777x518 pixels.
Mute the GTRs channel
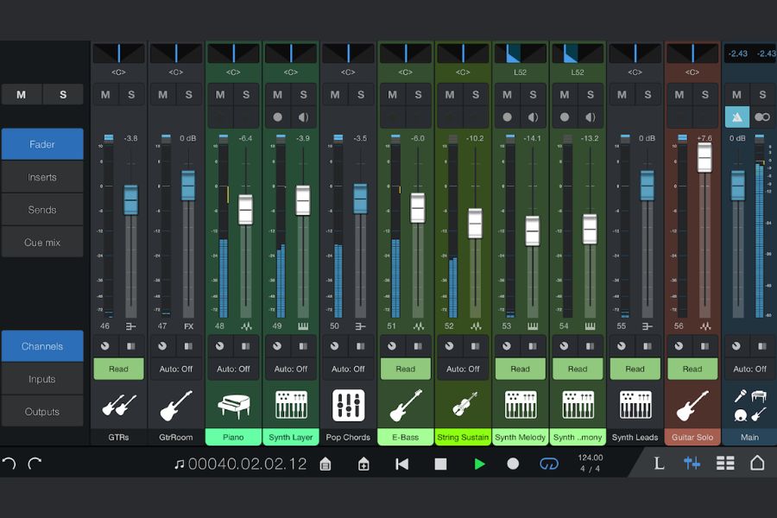pos(105,95)
